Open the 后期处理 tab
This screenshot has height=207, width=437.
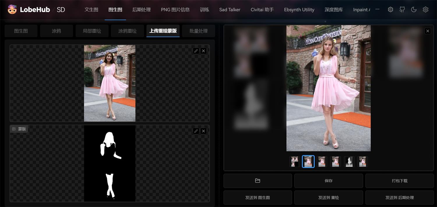point(142,10)
